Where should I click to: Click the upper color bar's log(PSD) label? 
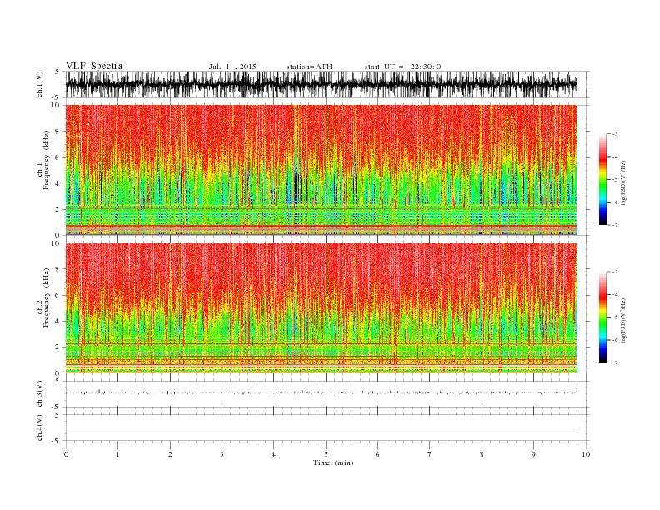pos(624,182)
